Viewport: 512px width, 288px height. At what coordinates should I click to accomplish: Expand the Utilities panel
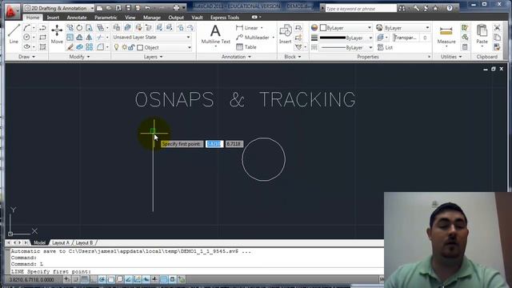[451, 57]
